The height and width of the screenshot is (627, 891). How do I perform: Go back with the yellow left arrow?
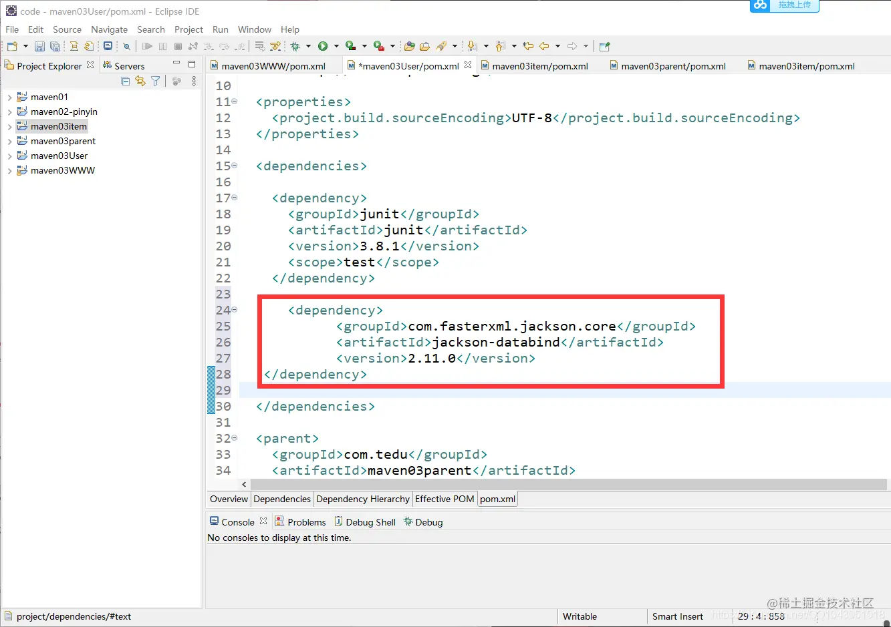pyautogui.click(x=544, y=46)
